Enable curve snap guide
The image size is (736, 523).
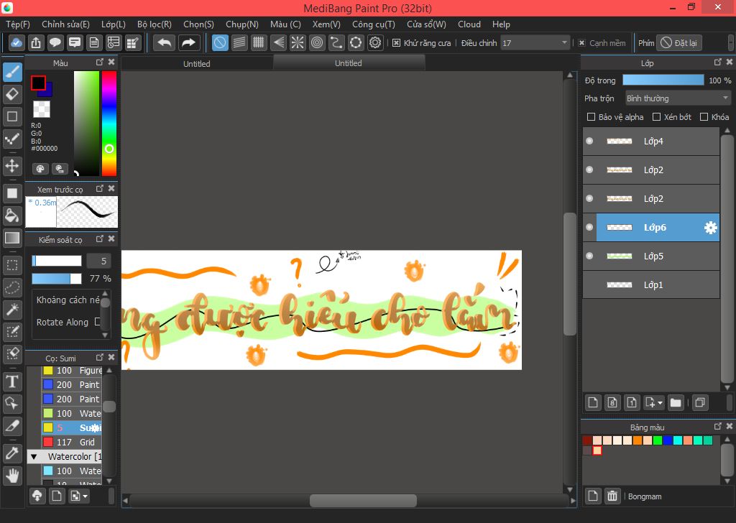[336, 42]
